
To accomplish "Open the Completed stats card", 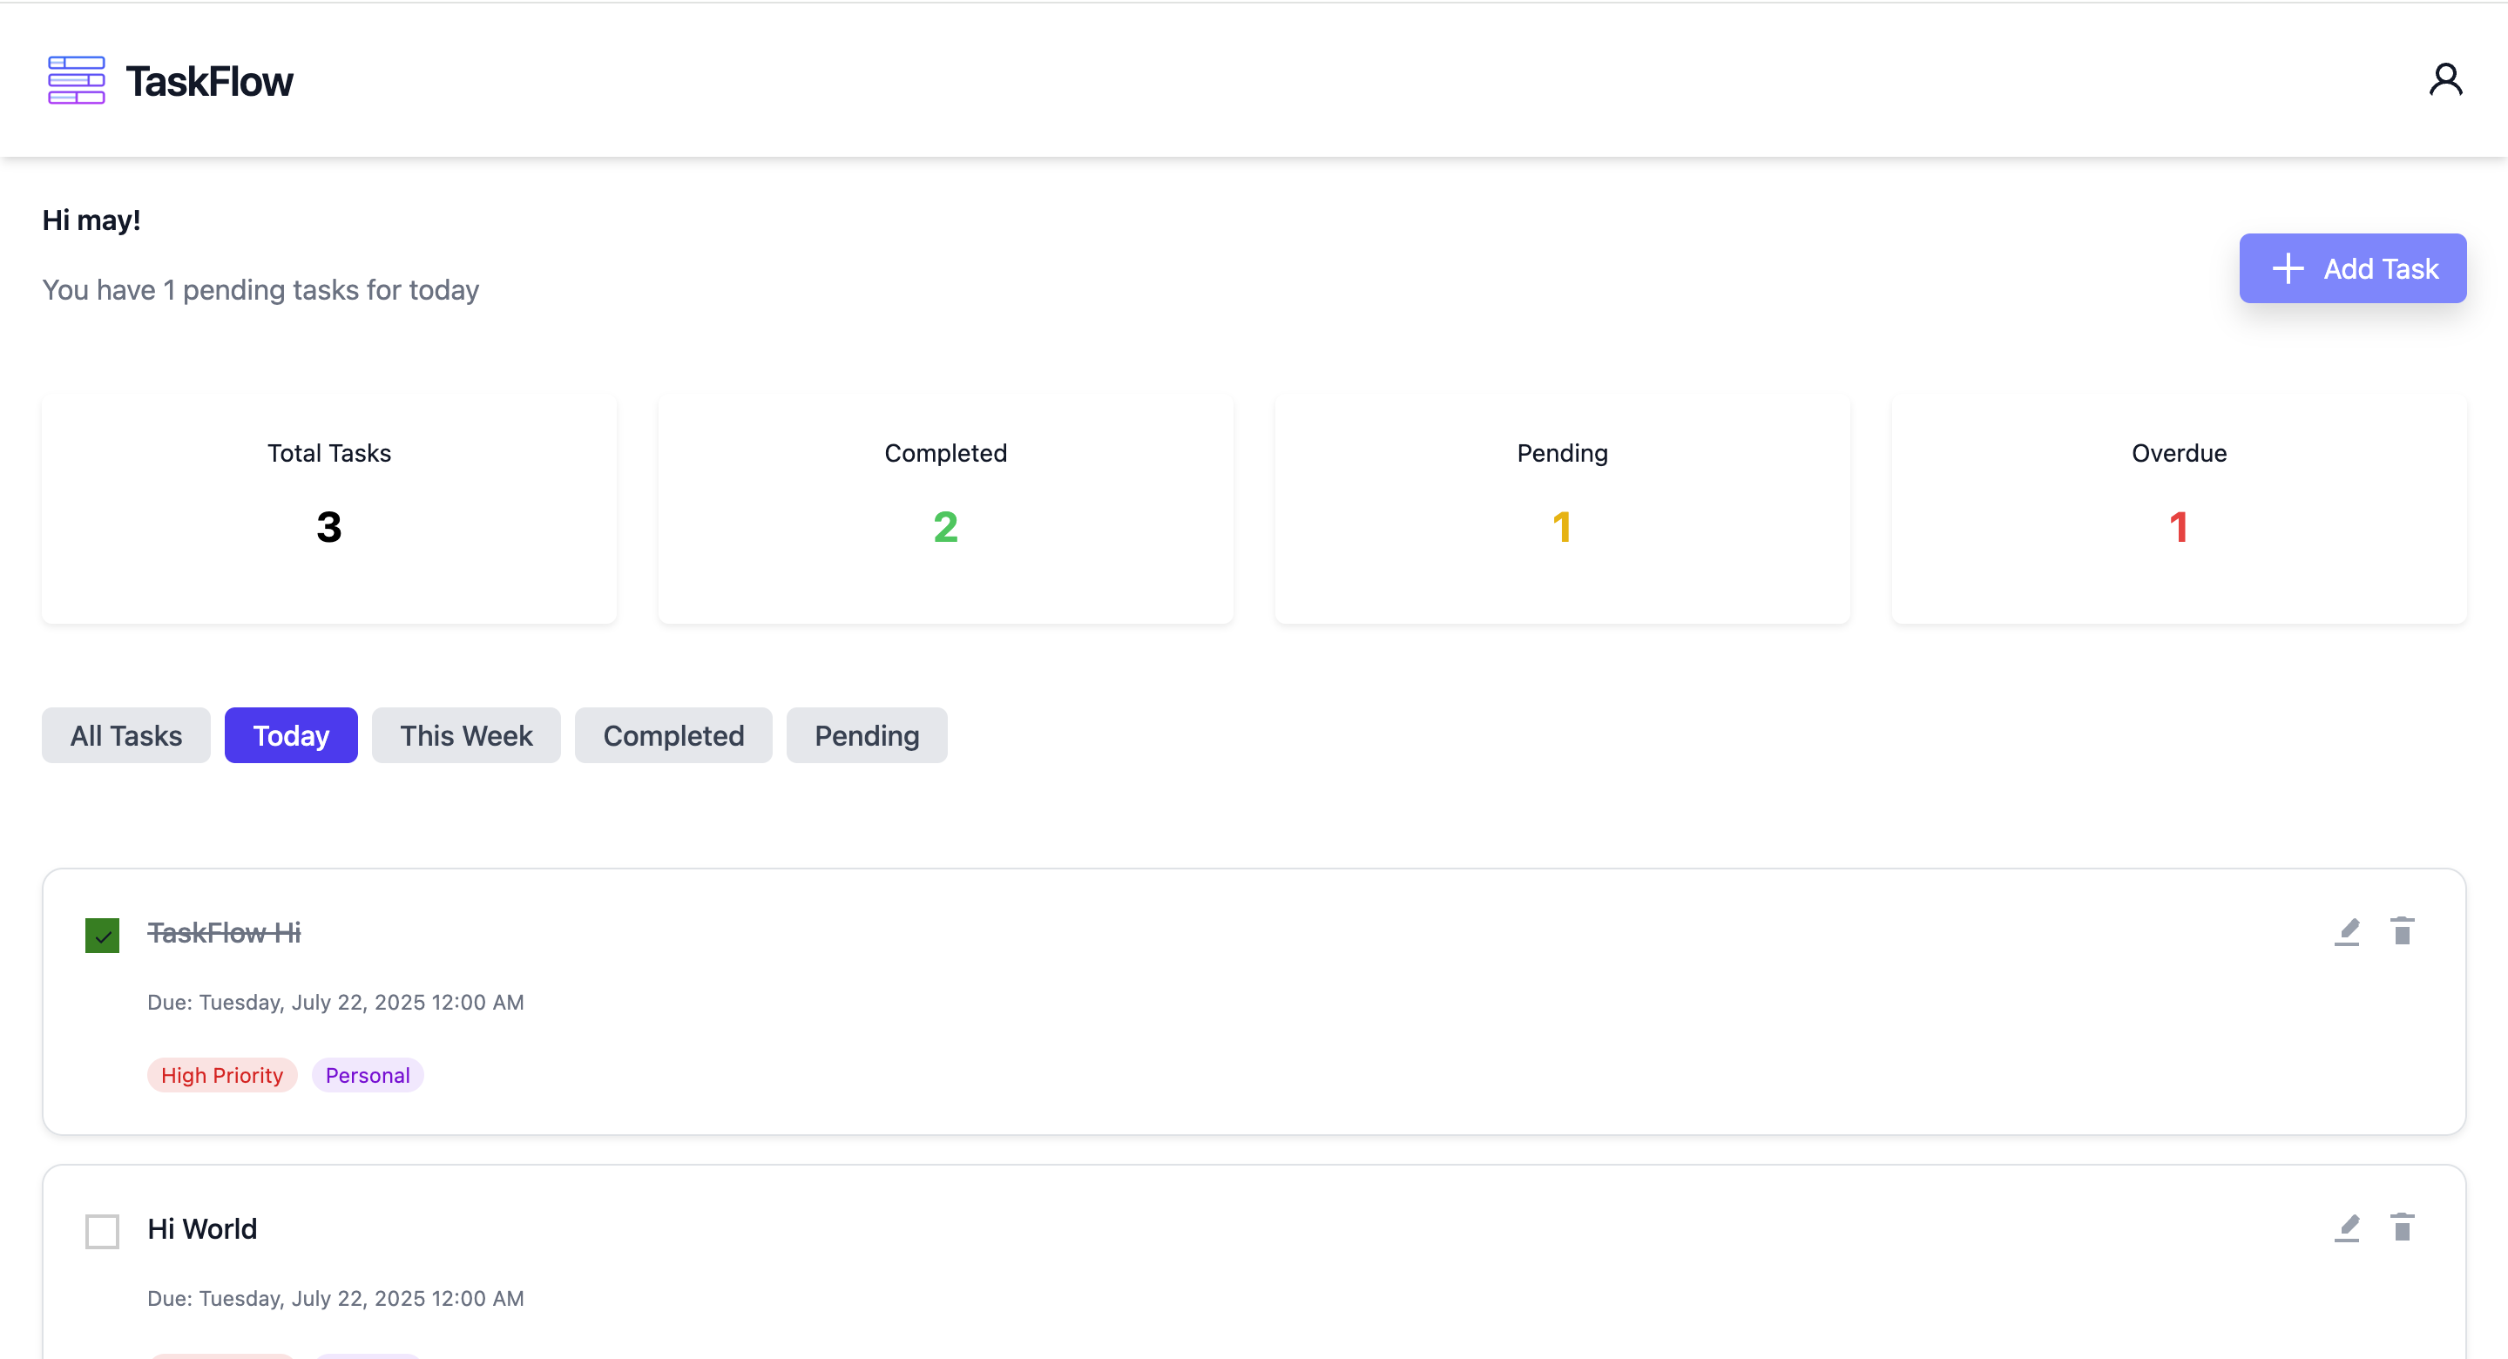I will [x=945, y=509].
